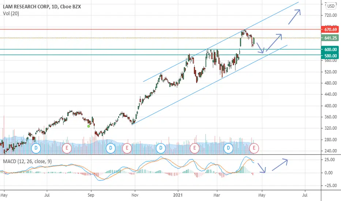
Task: Click the 0.00 MACD axis value
Action: [x=329, y=173]
